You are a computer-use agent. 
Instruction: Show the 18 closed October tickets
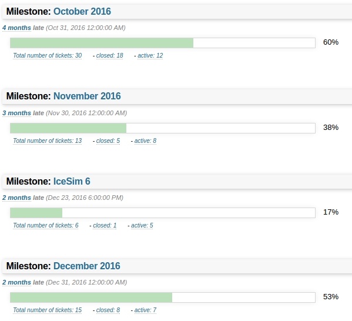[x=109, y=55]
